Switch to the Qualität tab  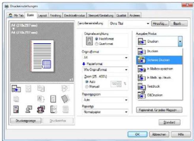click(121, 15)
